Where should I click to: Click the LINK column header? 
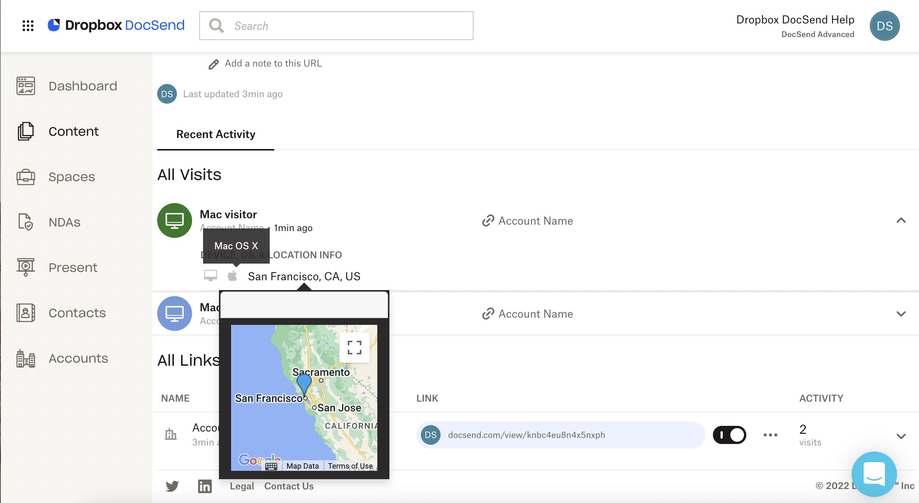click(427, 398)
